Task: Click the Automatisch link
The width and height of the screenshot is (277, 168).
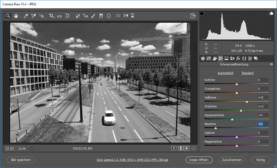Action: coord(226,73)
